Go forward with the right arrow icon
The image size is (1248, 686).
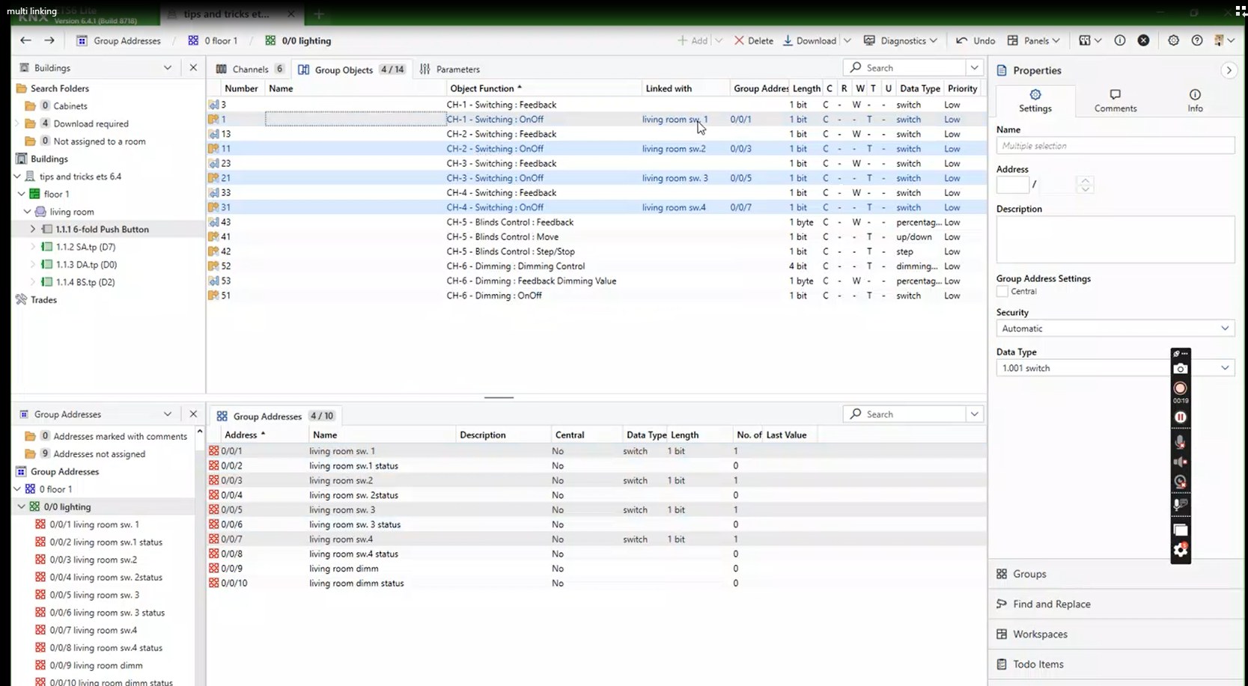[49, 40]
